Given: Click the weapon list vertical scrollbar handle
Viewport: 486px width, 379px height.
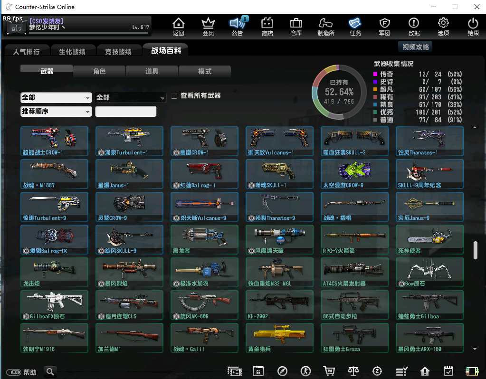Looking at the screenshot, I should click(x=475, y=250).
